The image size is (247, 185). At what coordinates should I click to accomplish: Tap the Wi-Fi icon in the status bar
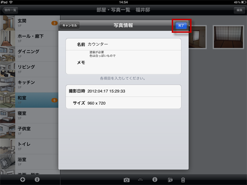[11, 2]
